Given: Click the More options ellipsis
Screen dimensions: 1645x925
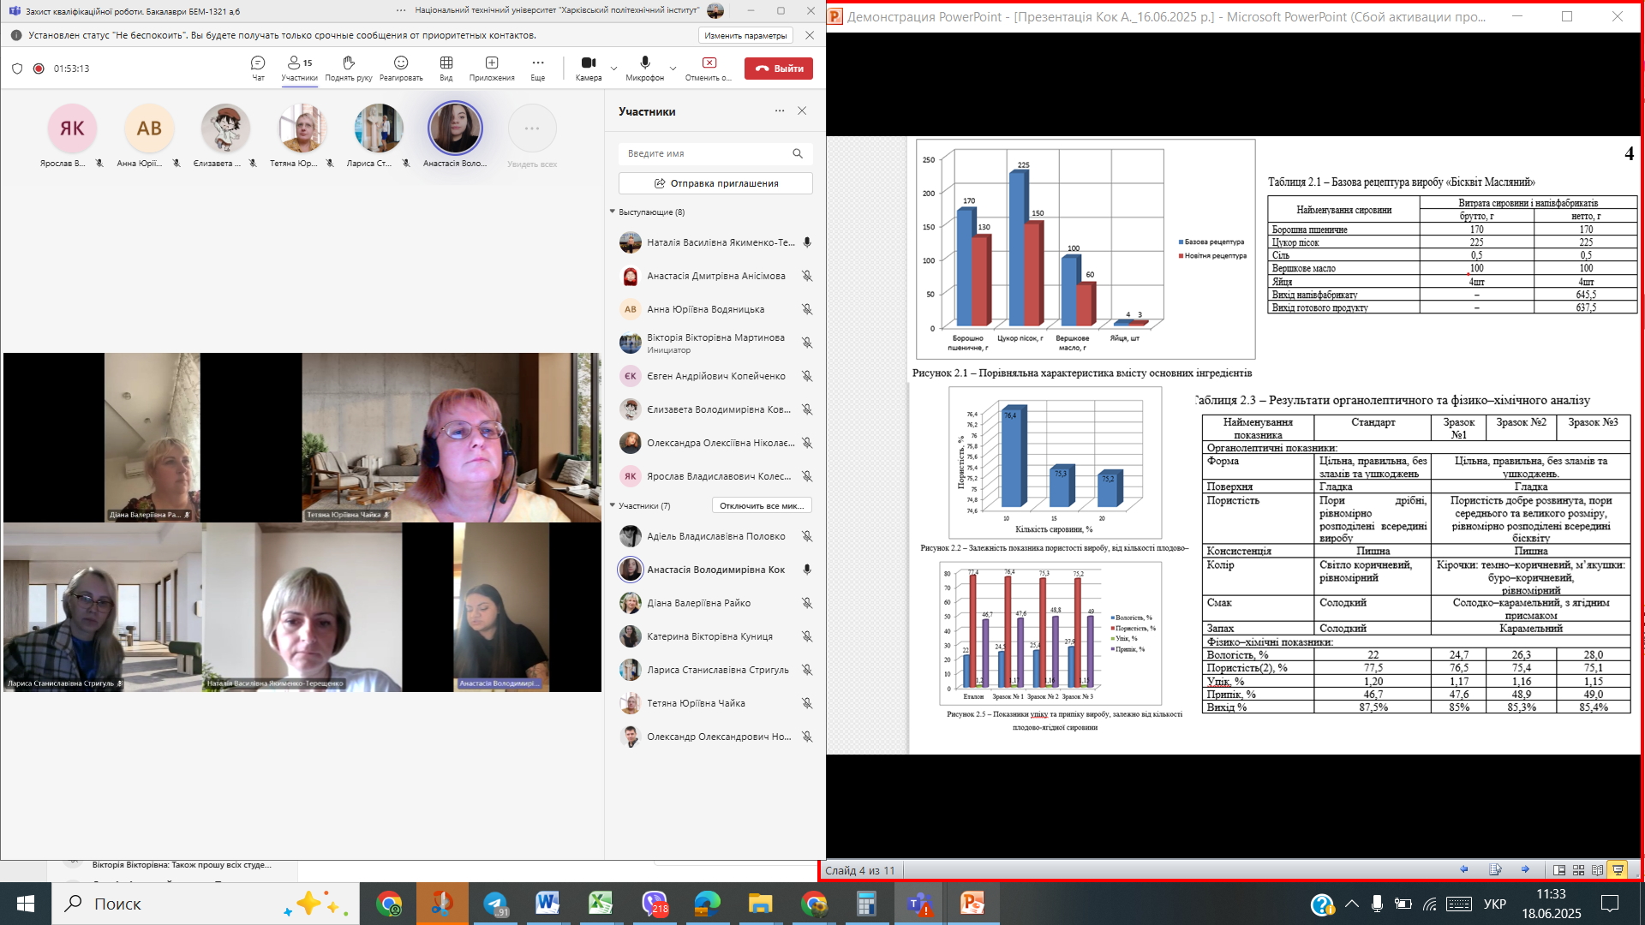Looking at the screenshot, I should tap(537, 63).
